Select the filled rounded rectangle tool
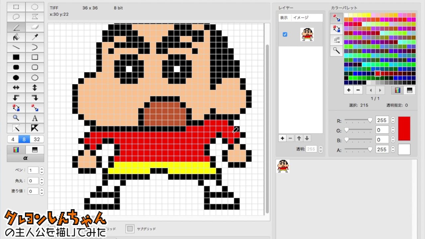The width and height of the screenshot is (425, 239). 16,67
